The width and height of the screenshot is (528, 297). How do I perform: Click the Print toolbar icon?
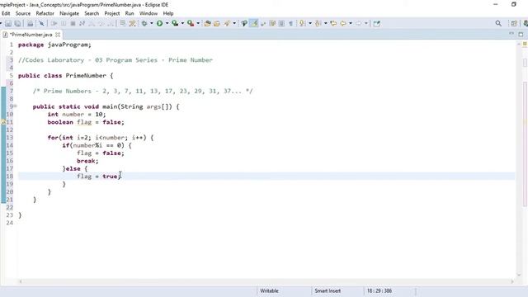30,23
